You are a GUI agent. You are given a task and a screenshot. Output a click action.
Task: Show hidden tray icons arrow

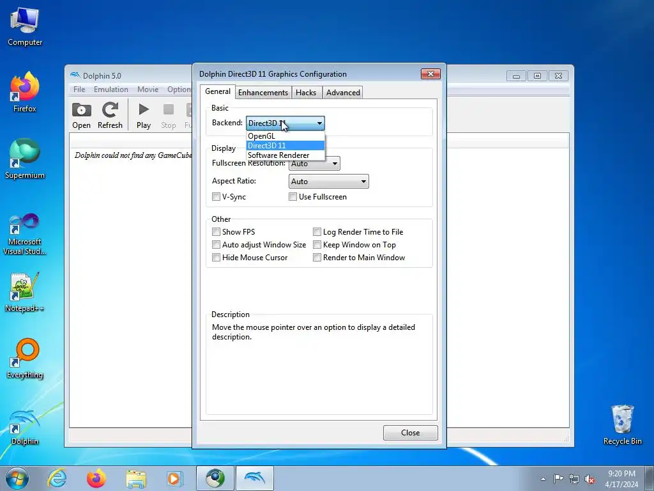tap(543, 479)
